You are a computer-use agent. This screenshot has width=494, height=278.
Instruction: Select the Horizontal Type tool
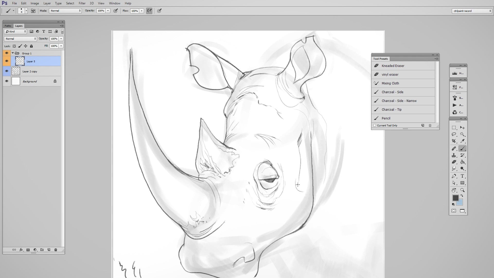pos(462,176)
